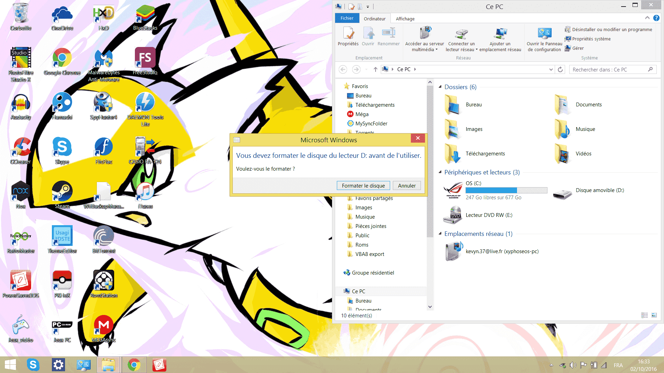Close the Microsoft Windows dialog
Image resolution: width=664 pixels, height=373 pixels.
(418, 138)
